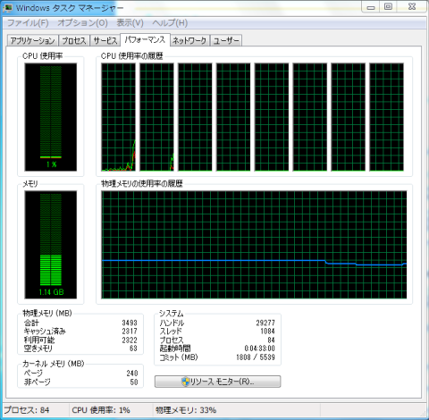This screenshot has height=420, width=429.
Task: Click the ハンドル value 29277
Action: (x=265, y=323)
